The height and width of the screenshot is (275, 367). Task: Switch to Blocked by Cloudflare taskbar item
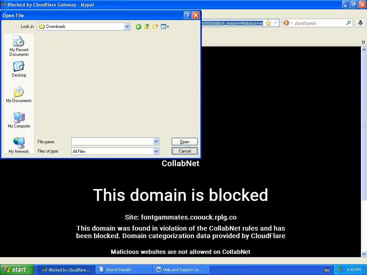[x=66, y=270]
